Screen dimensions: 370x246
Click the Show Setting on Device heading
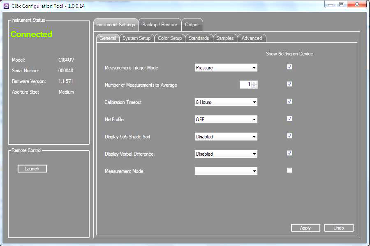pos(289,54)
